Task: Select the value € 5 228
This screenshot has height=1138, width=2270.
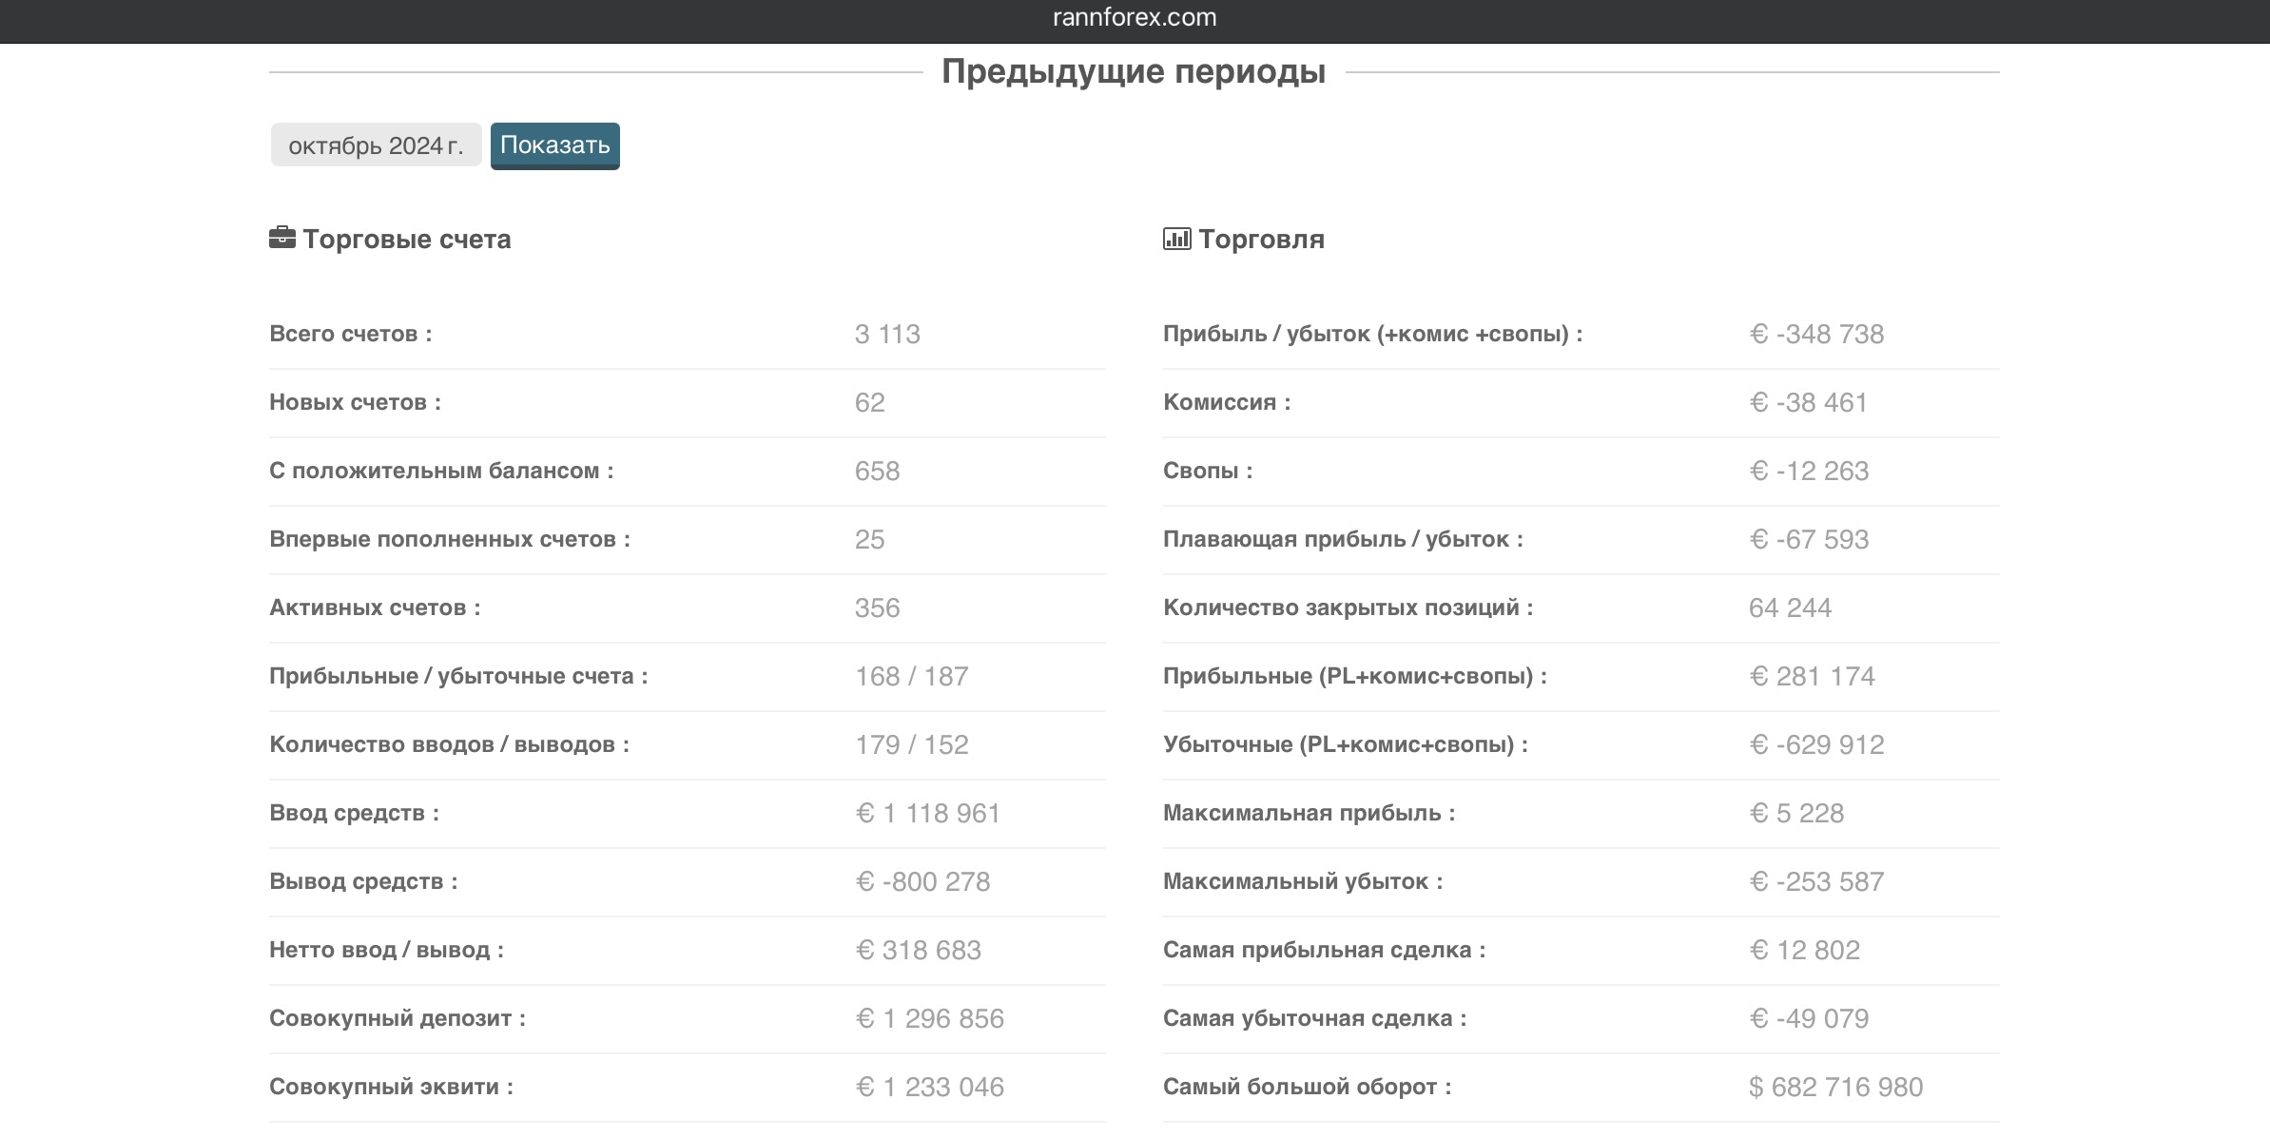Action: 1796,813
